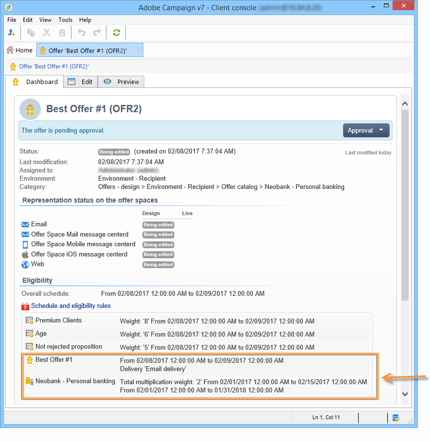Open the View menu
The image size is (430, 441).
click(45, 20)
